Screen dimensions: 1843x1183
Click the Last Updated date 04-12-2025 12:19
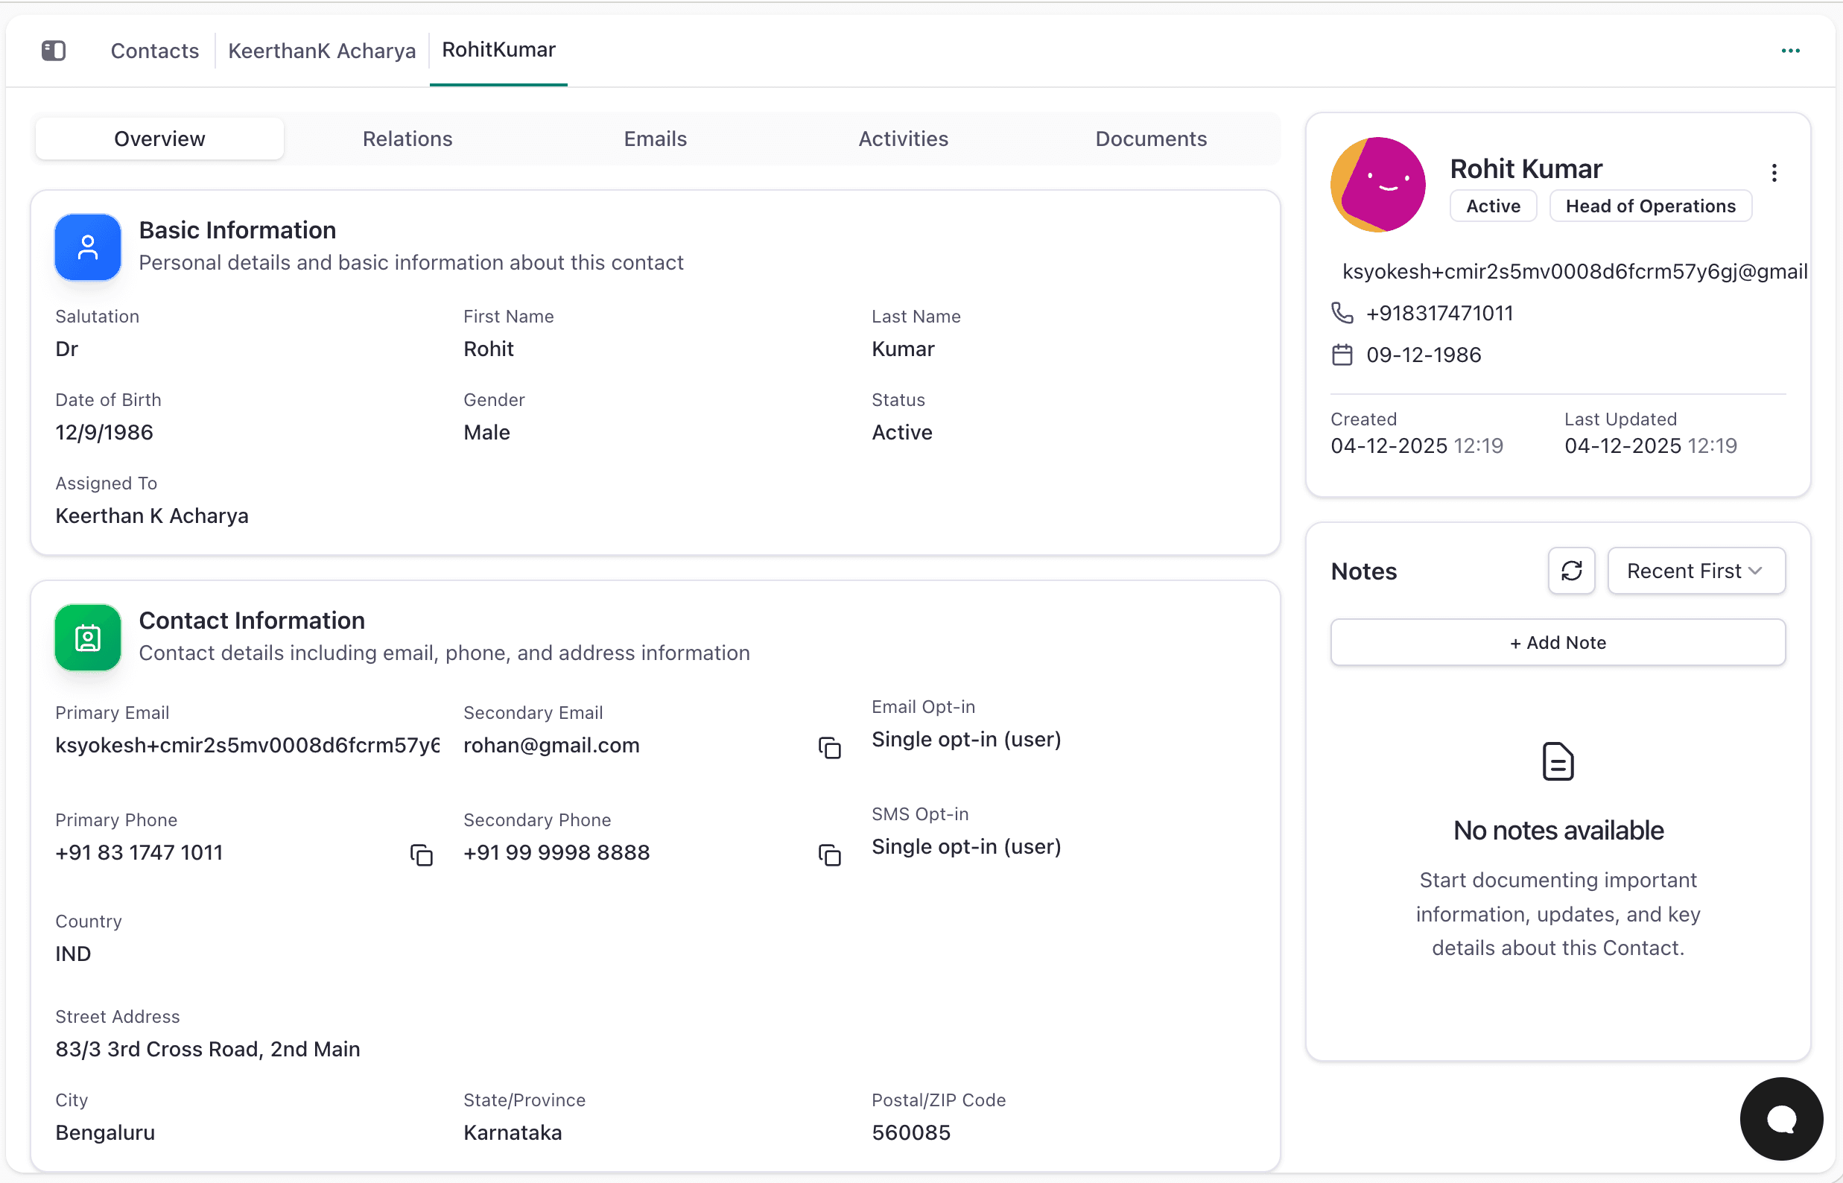coord(1650,445)
